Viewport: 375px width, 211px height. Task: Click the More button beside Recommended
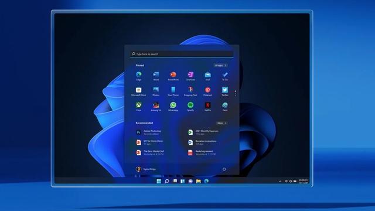point(221,123)
